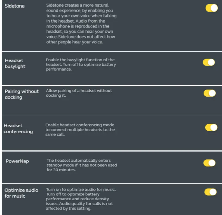Select Optimize audio for music label

pos(21,193)
